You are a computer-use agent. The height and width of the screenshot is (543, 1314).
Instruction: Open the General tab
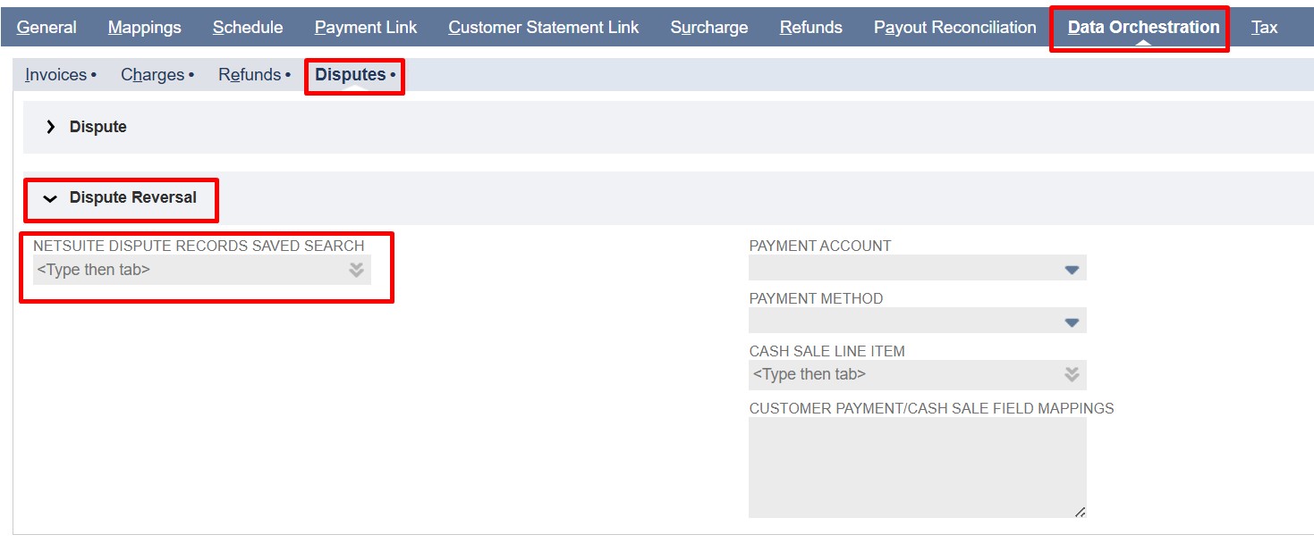click(47, 28)
